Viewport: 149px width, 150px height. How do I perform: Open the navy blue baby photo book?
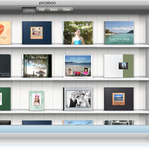click(x=37, y=33)
